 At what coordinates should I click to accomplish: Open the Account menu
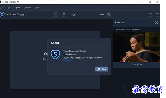coord(28,8)
